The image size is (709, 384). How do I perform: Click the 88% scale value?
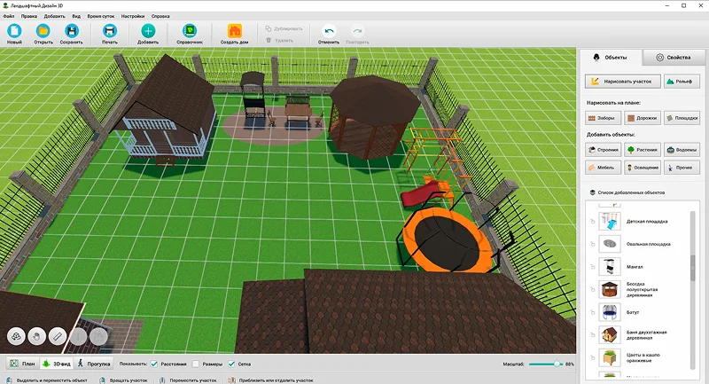click(569, 364)
